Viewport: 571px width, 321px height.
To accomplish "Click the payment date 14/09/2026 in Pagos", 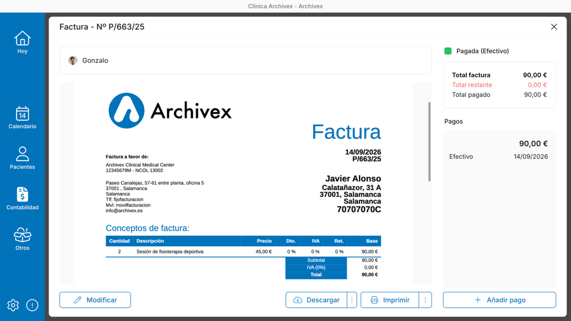I will tap(531, 157).
